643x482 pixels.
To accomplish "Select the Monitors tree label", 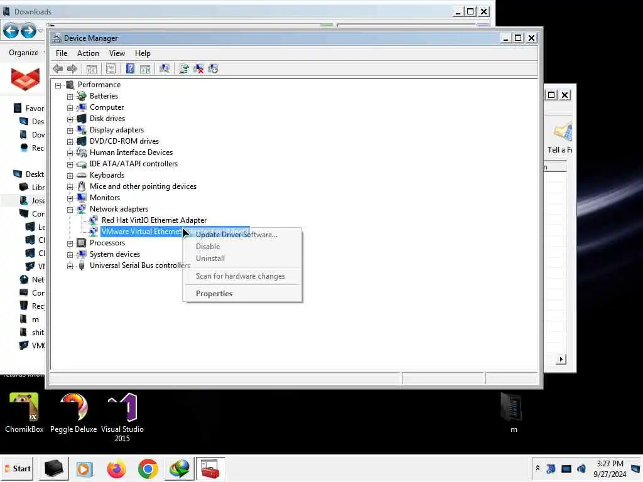I will click(105, 198).
